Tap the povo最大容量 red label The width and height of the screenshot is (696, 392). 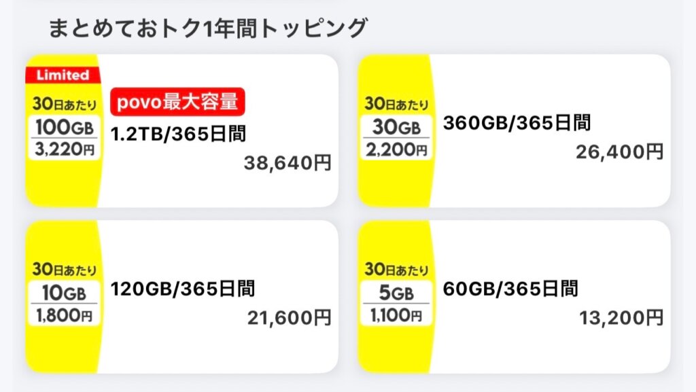click(177, 103)
